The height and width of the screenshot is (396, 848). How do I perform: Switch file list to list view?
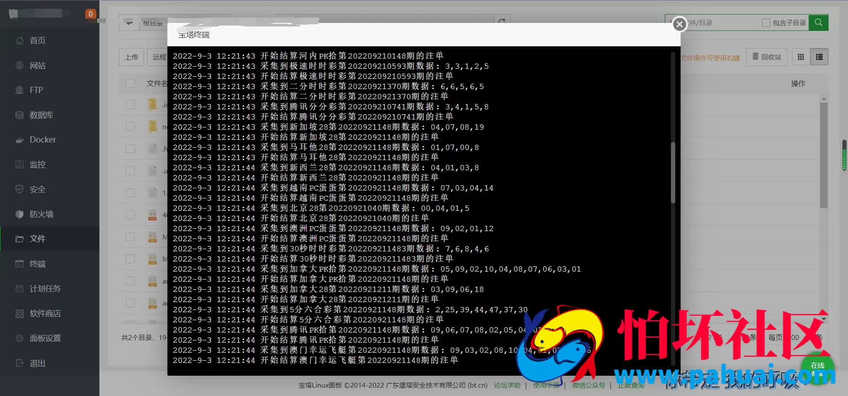tap(819, 57)
